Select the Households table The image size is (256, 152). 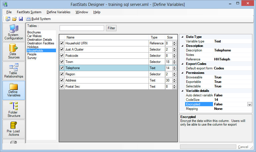tap(41, 51)
